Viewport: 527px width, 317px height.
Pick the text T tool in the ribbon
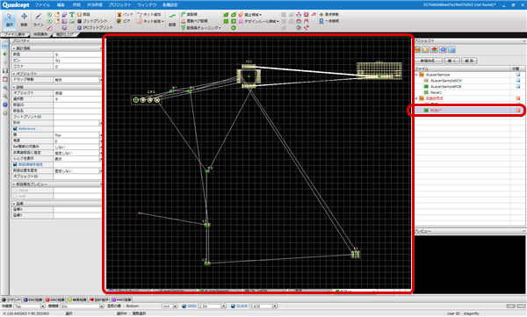coord(72,15)
